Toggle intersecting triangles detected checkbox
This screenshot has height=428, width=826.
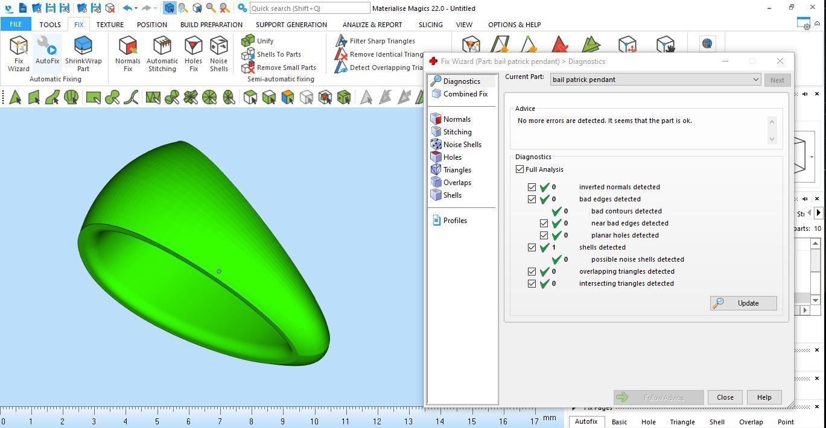[532, 283]
